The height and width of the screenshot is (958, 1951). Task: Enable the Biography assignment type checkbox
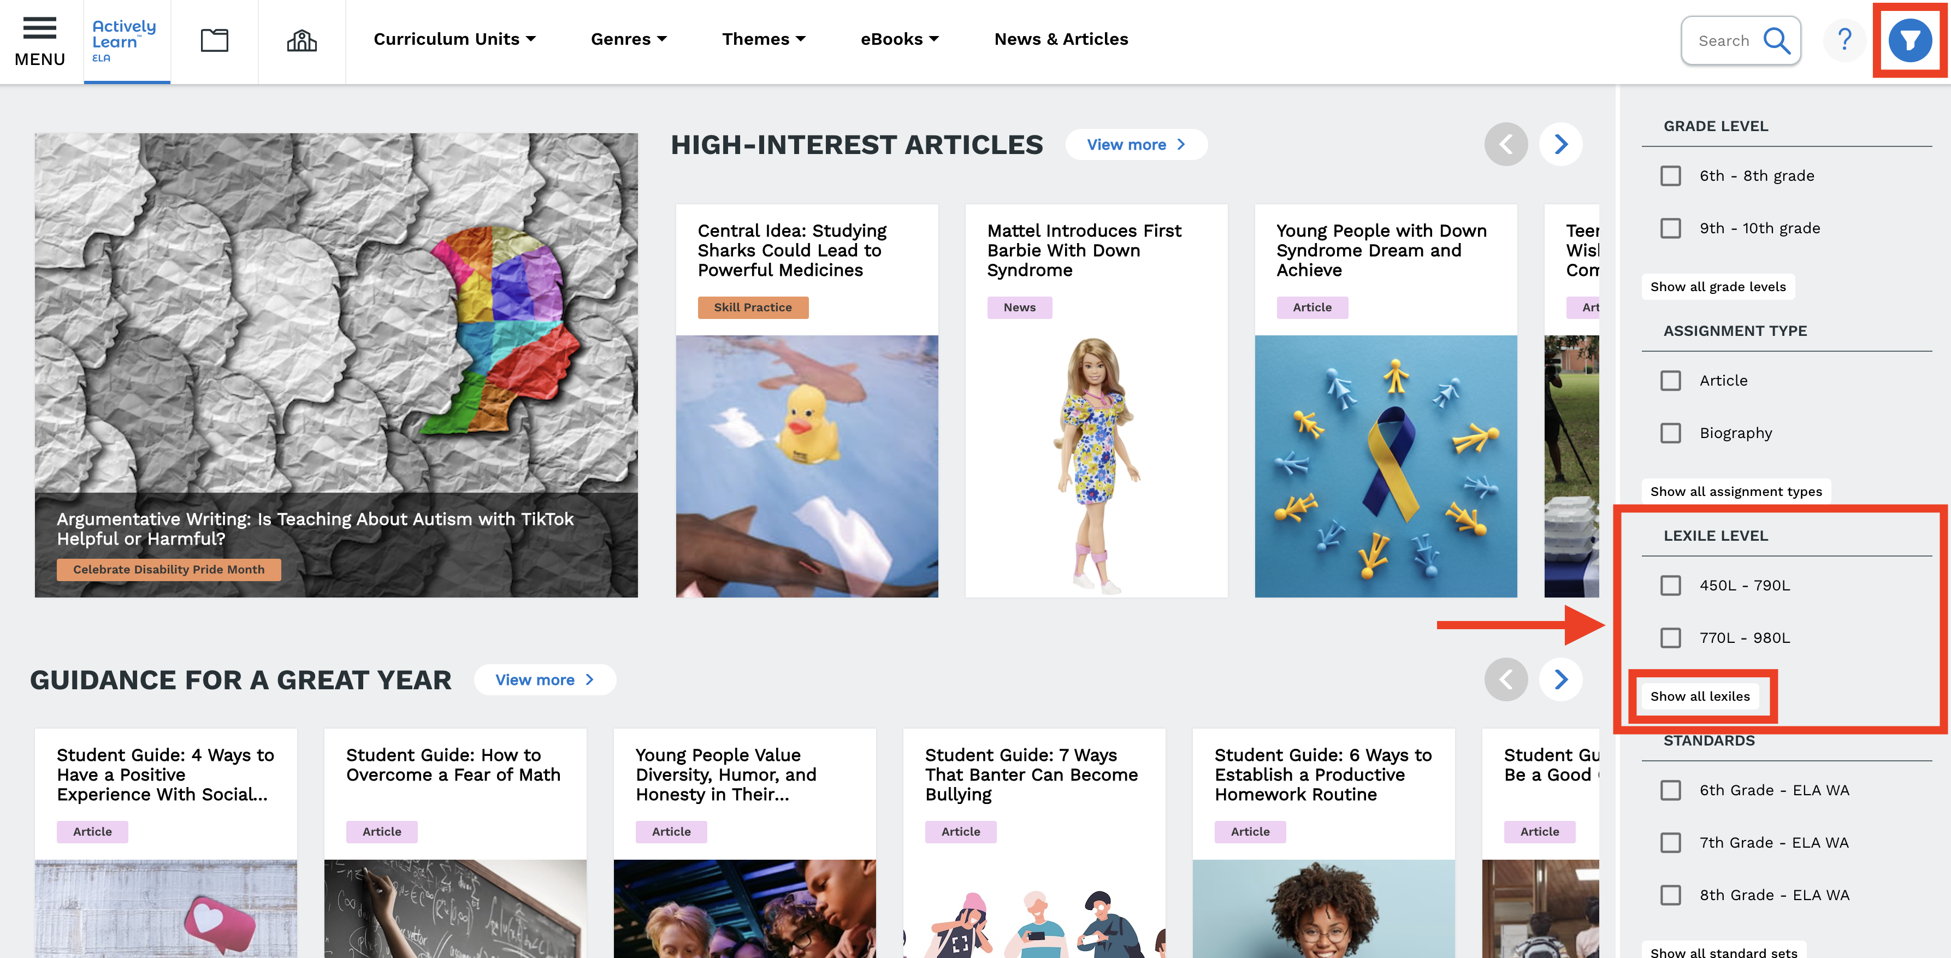click(1670, 433)
